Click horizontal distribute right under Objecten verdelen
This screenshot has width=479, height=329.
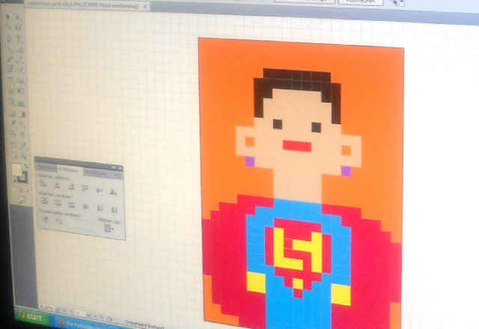coord(114,209)
